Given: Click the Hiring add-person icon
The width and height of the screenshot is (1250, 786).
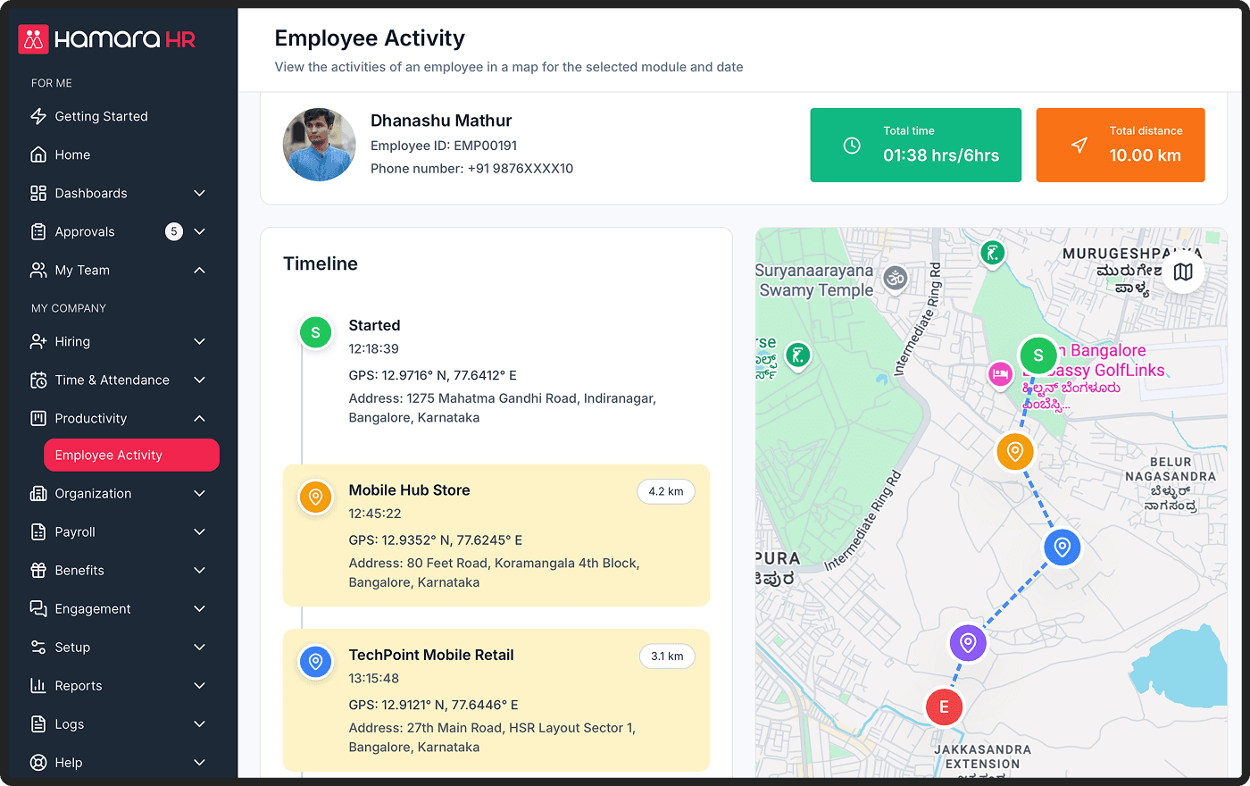Looking at the screenshot, I should tap(38, 341).
